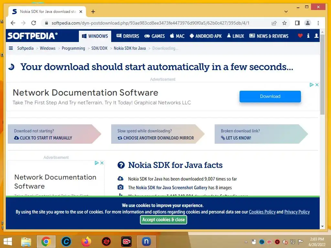Show hidden system tray icons
The height and width of the screenshot is (248, 331).
pos(246,242)
